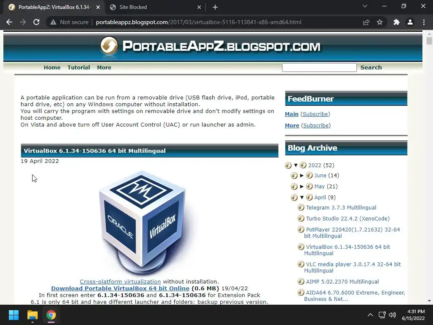Open the June archive link
433x325 pixels.
tap(321, 176)
